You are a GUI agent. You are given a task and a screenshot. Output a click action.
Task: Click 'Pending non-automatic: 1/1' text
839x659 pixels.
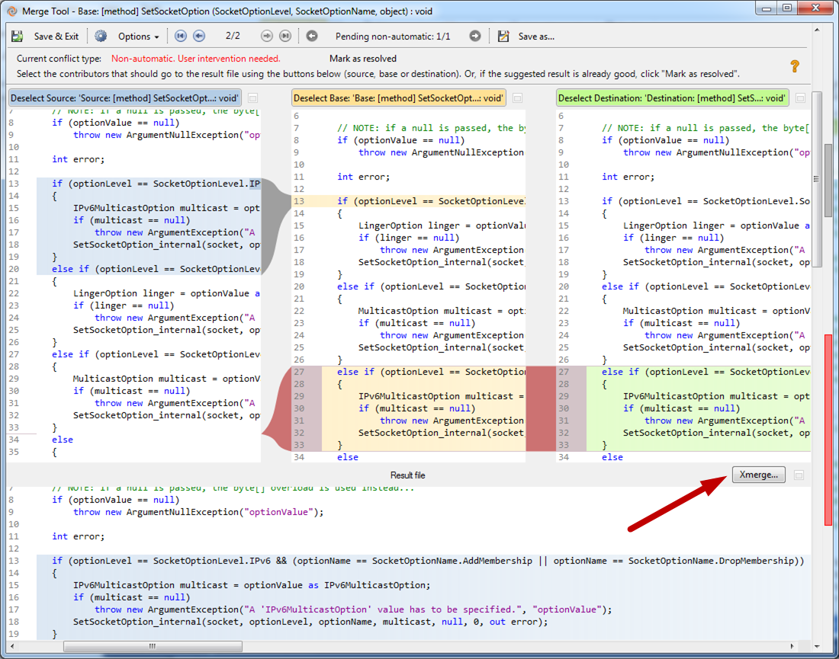[x=393, y=37]
